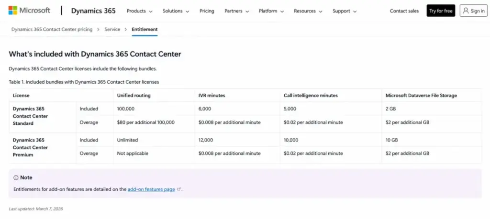
Task: Click the Table 1 caption text
Action: click(84, 82)
